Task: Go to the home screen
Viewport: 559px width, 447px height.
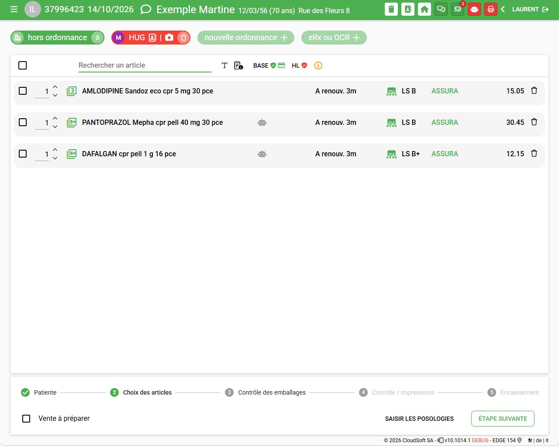Action: [x=424, y=9]
